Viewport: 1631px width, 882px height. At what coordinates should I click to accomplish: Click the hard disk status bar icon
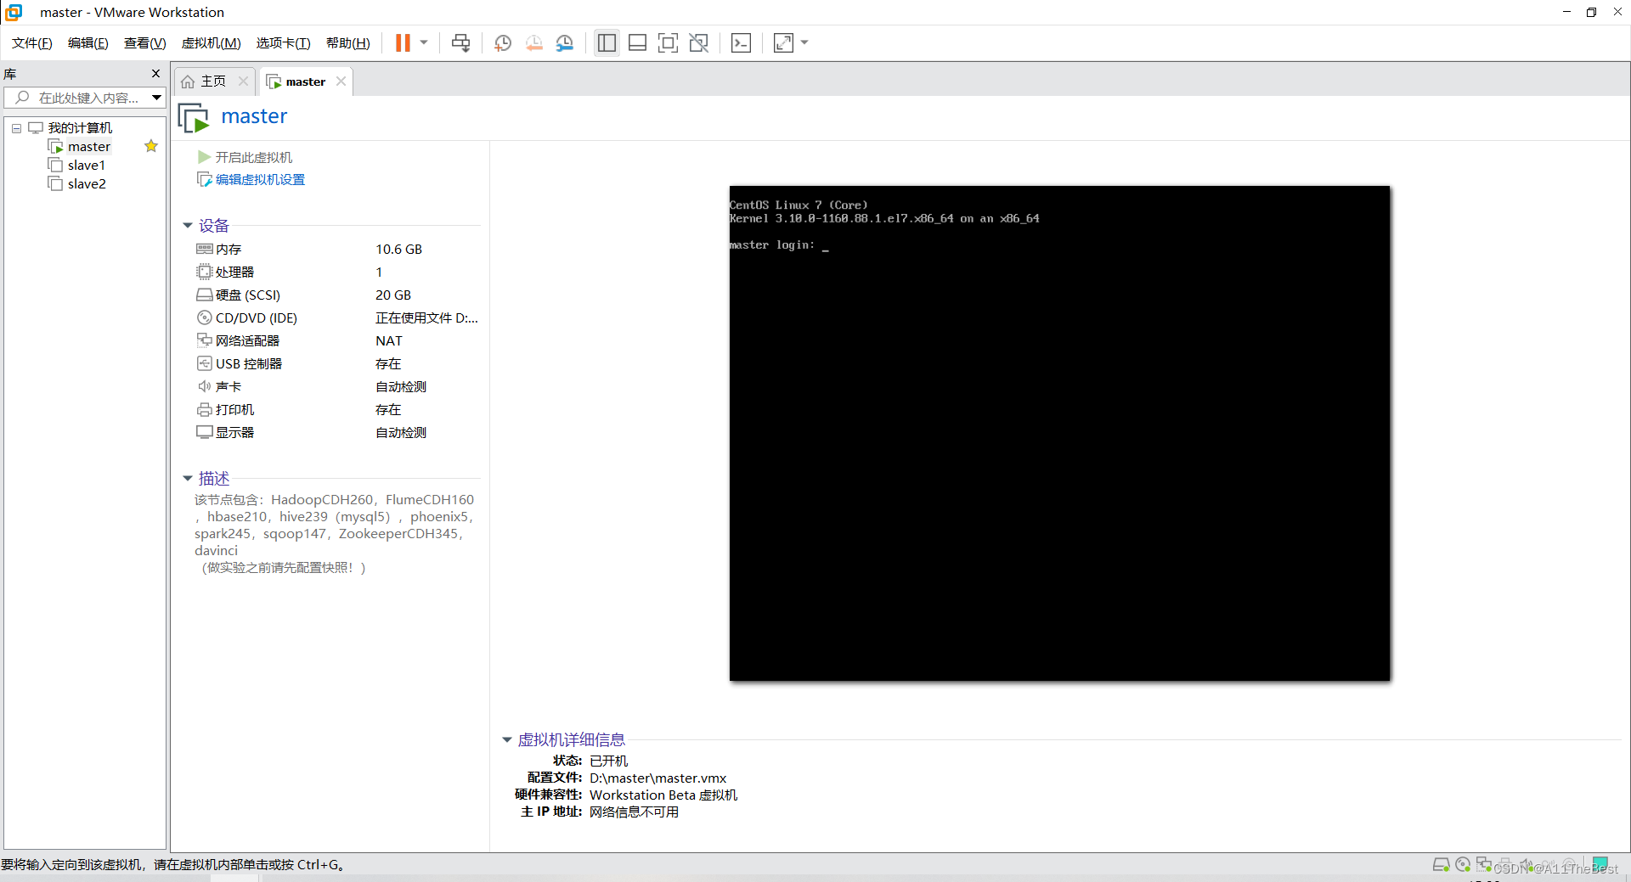tap(1441, 865)
